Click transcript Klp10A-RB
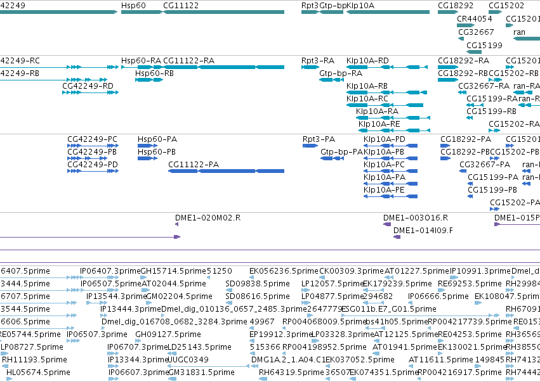The height and width of the screenshot is (382, 540). coord(386,92)
